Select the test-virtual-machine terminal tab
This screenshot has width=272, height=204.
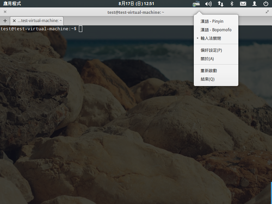(37, 21)
